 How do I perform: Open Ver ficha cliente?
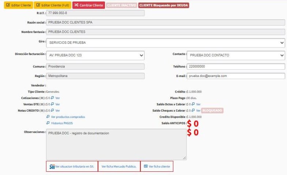157,166
